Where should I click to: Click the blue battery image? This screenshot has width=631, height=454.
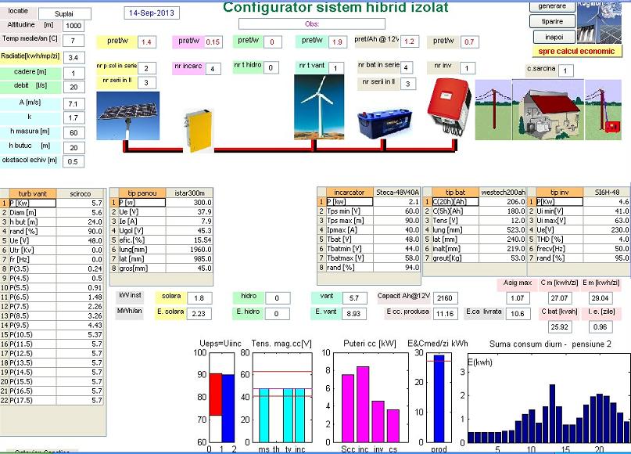pyautogui.click(x=385, y=123)
